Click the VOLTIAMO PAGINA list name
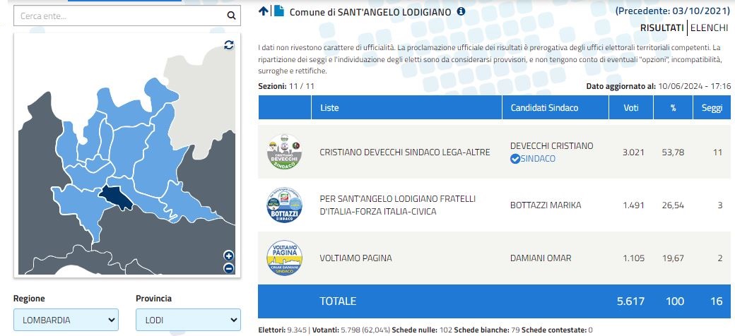735x336 pixels. (355, 258)
